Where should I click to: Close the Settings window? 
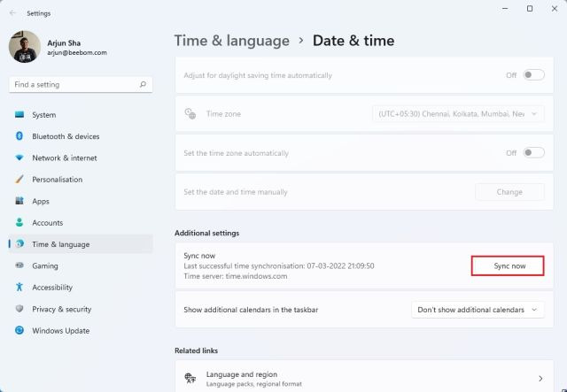click(x=555, y=9)
